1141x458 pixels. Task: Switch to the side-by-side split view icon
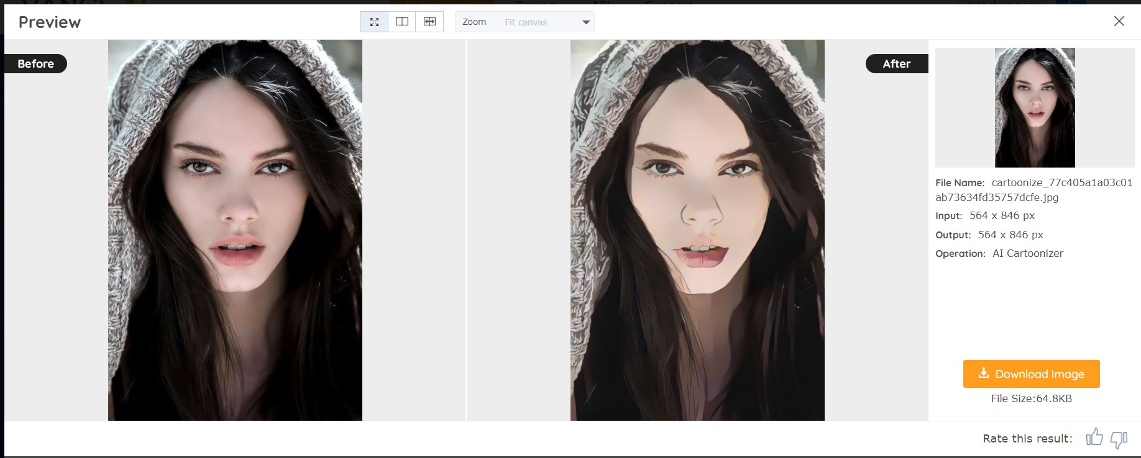click(x=402, y=22)
